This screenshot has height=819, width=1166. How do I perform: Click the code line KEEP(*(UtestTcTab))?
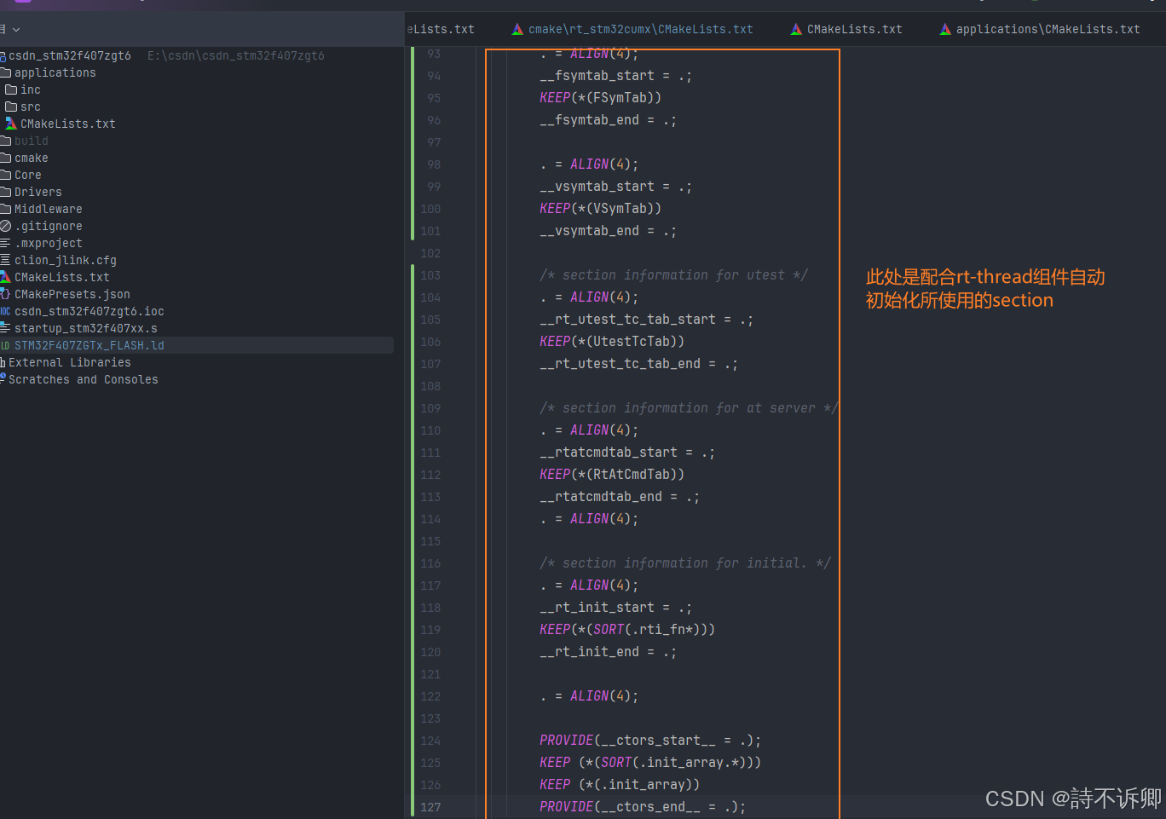tap(612, 342)
